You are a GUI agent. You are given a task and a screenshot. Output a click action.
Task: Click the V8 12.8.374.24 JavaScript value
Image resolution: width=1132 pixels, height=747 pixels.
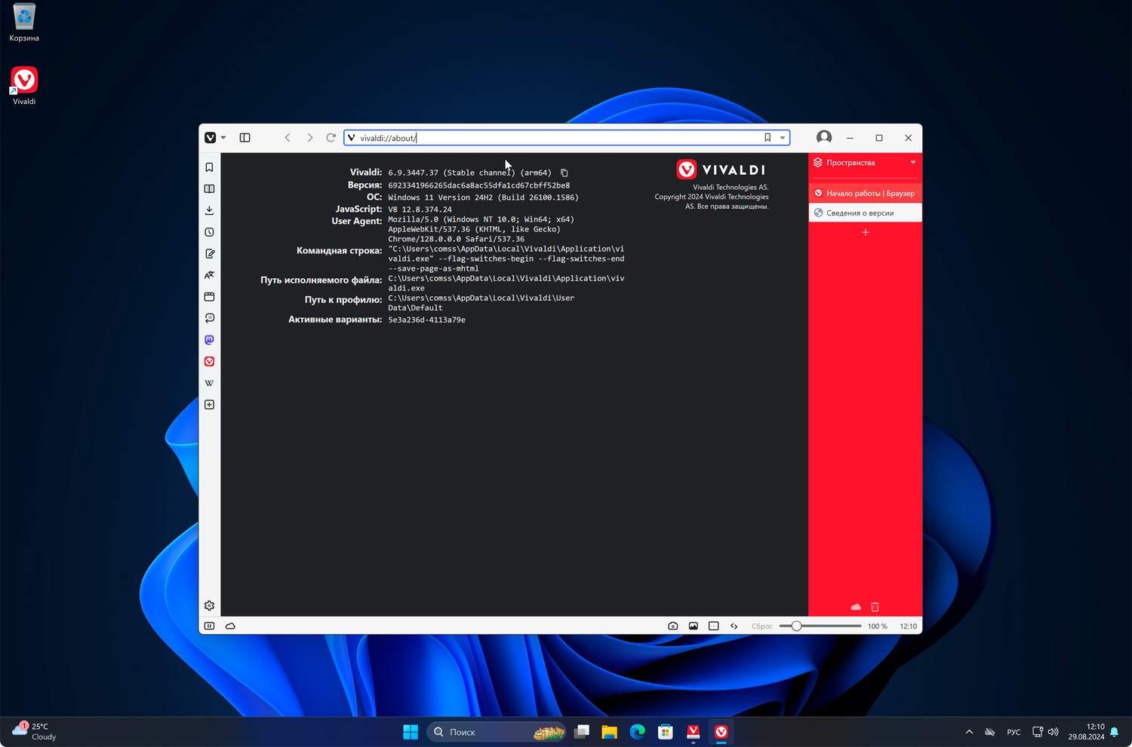point(420,210)
